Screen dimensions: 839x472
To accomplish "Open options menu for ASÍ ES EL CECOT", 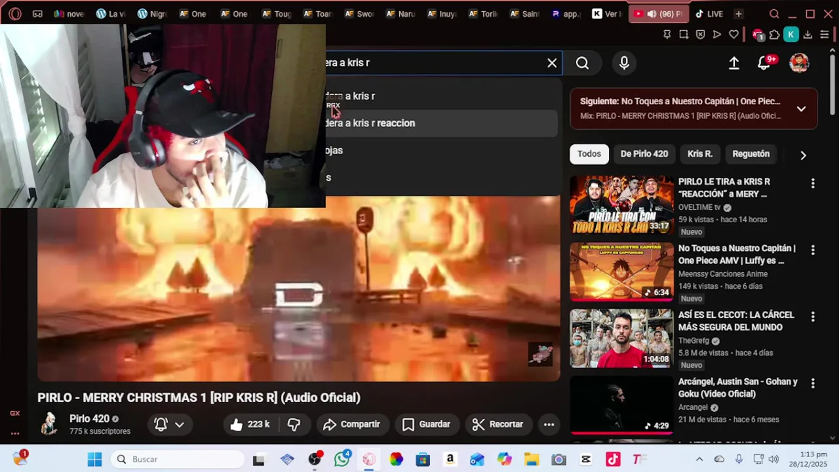I will click(813, 317).
